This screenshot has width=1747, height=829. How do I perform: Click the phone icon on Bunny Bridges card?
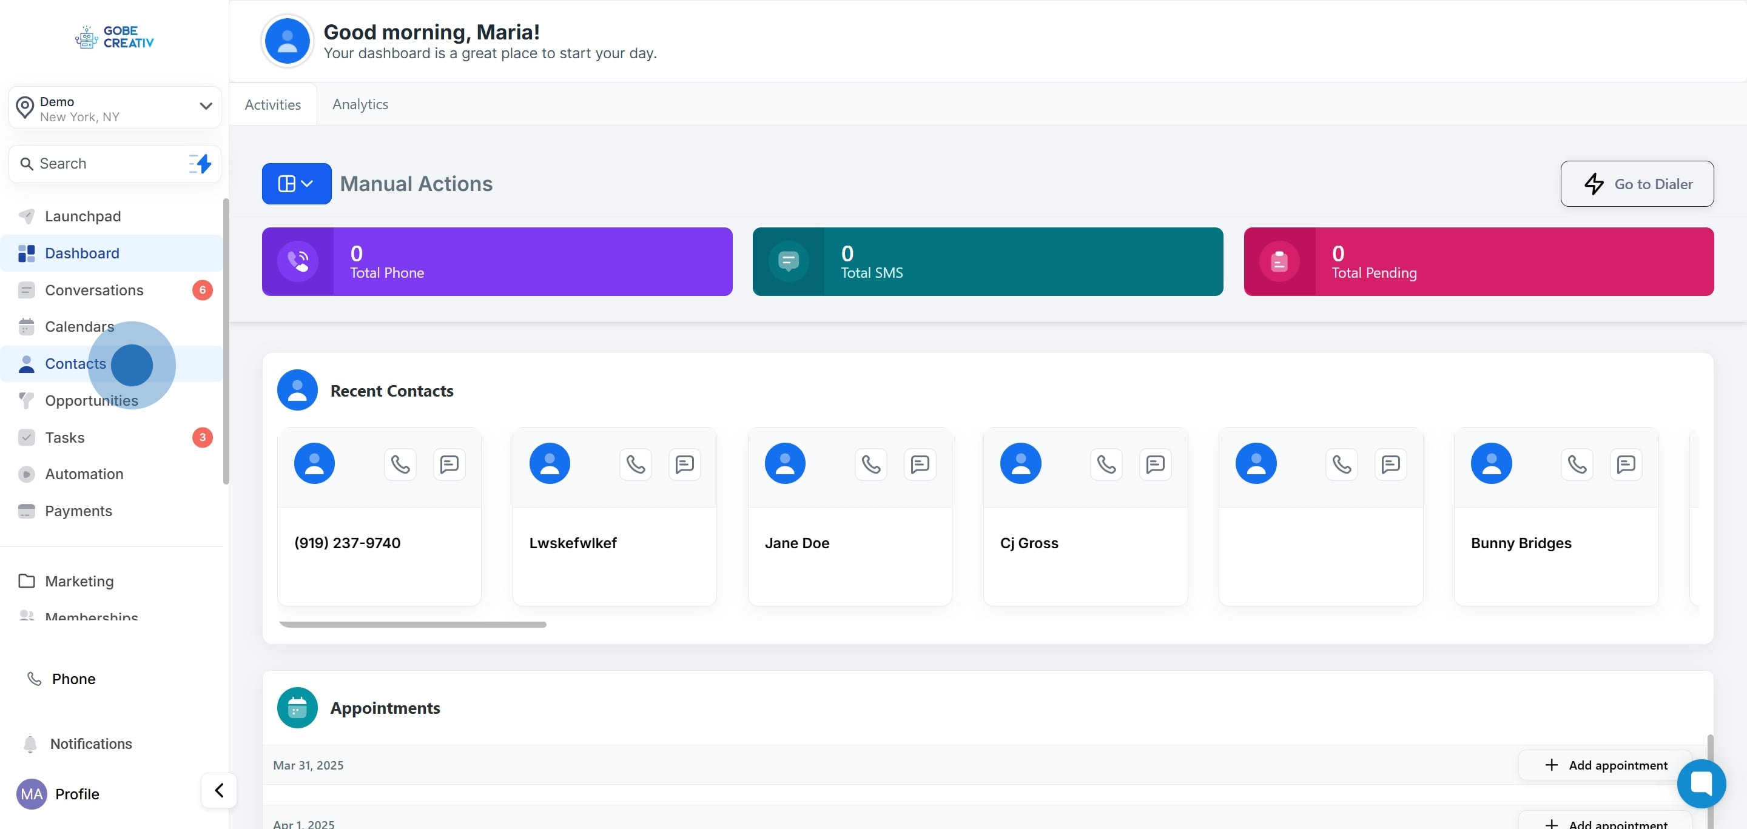pos(1577,465)
